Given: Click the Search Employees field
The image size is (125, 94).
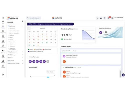Looking at the screenshot, I should tap(34, 18).
